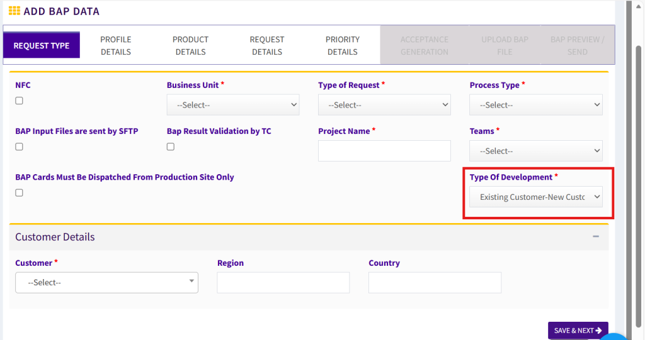The width and height of the screenshot is (645, 340).
Task: Enable the NFC checkbox
Action: click(x=19, y=101)
